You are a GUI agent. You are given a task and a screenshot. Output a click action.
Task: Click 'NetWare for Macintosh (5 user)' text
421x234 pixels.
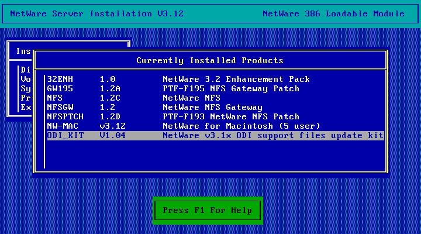point(241,126)
